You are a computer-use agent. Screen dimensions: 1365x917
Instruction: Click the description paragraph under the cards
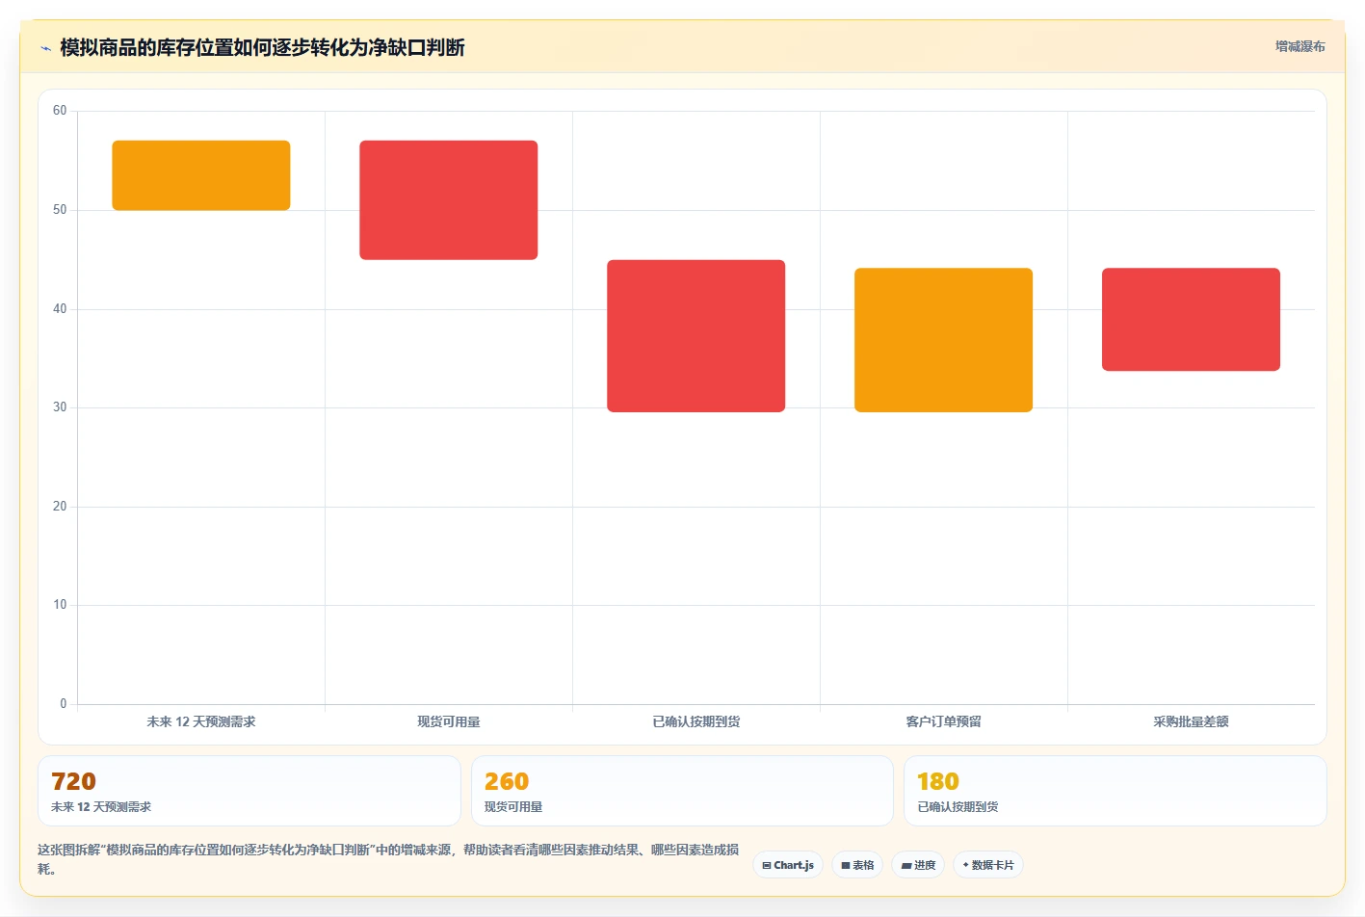[388, 859]
